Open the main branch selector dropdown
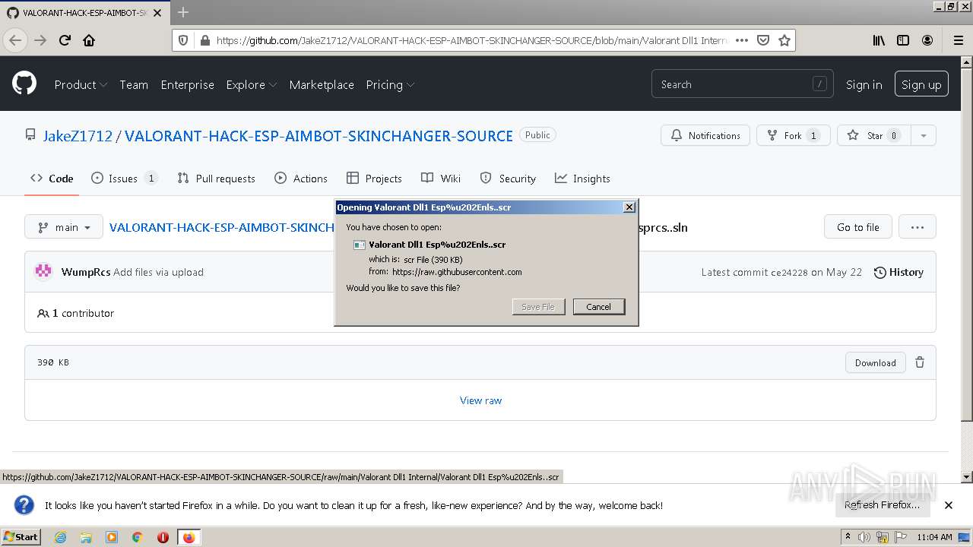The height and width of the screenshot is (547, 973). [64, 227]
